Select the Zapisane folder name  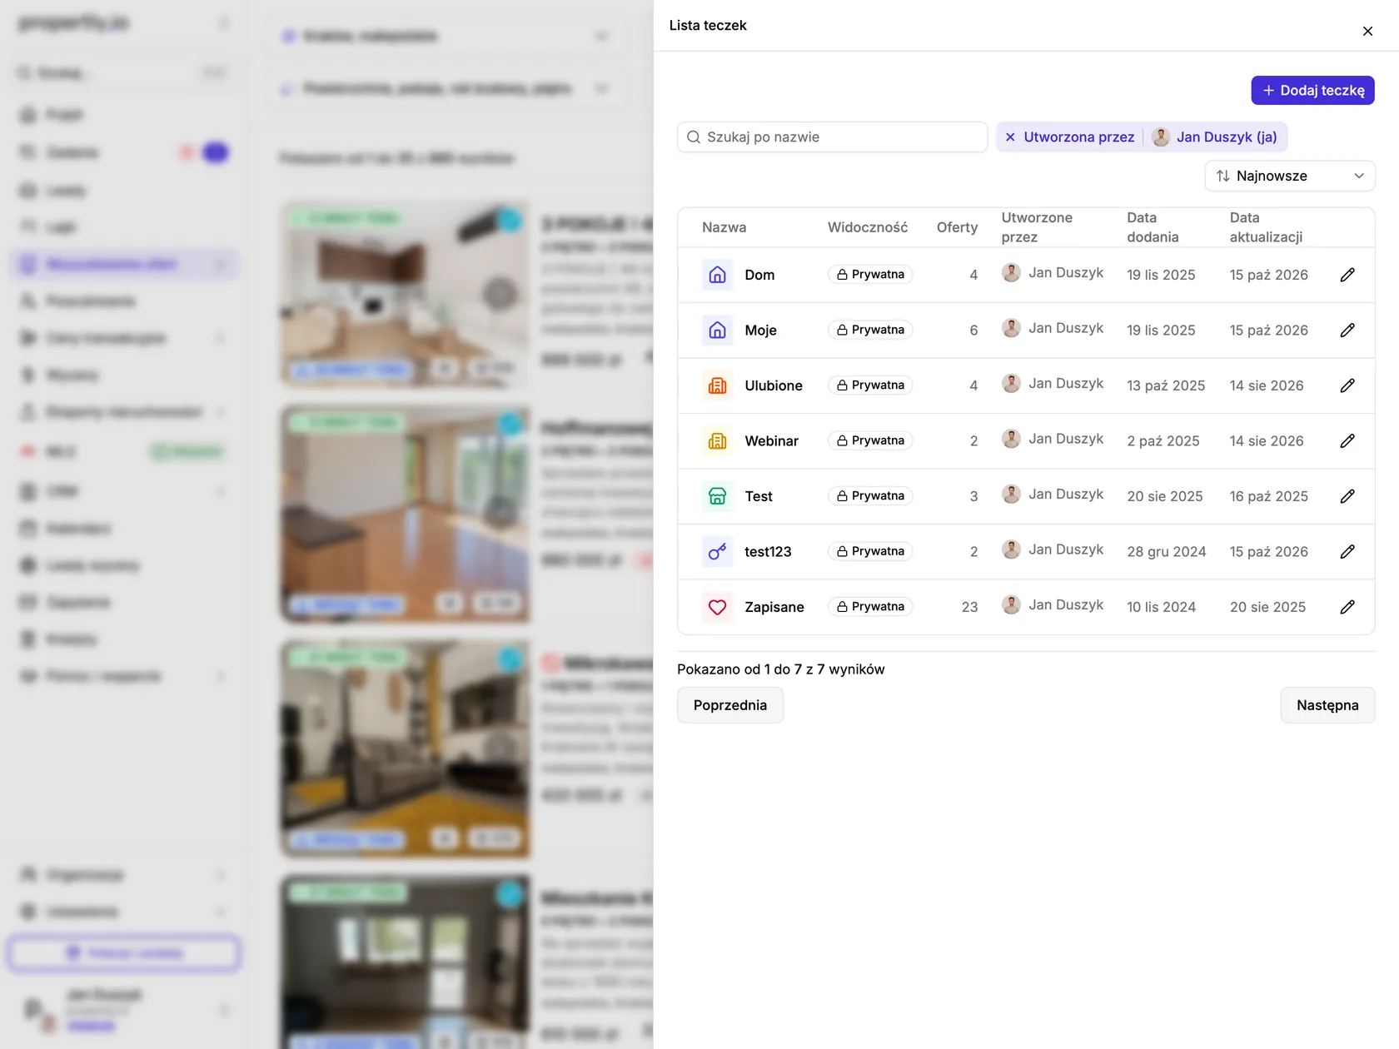[x=774, y=607]
